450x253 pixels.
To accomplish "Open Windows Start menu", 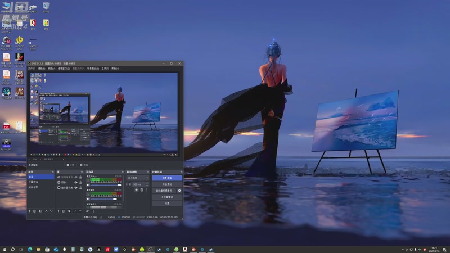I will [4, 250].
